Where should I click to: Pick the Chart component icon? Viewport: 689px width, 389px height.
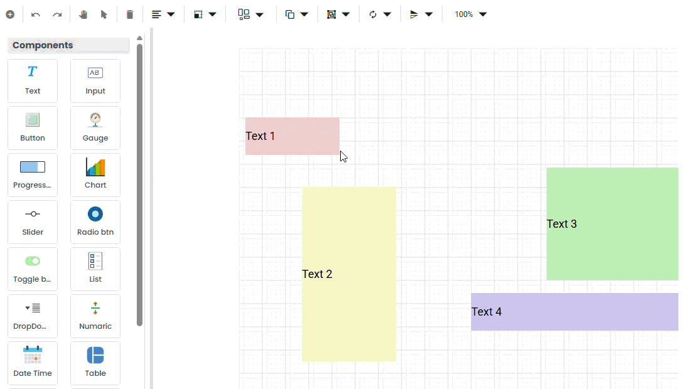(95, 175)
